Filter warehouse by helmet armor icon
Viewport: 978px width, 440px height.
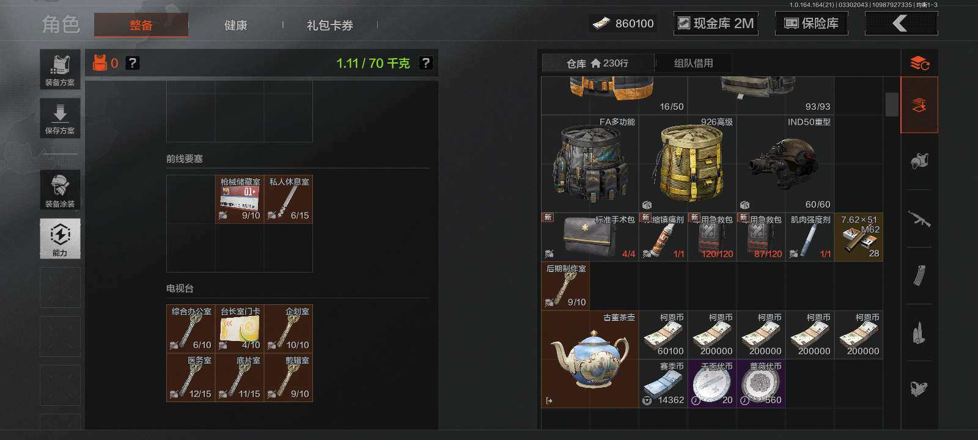[919, 161]
